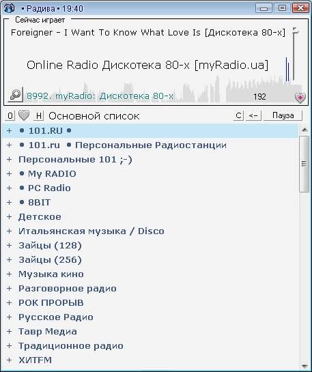Image resolution: width=312 pixels, height=372 pixels.
Task: Click the 'С' button
Action: (238, 115)
